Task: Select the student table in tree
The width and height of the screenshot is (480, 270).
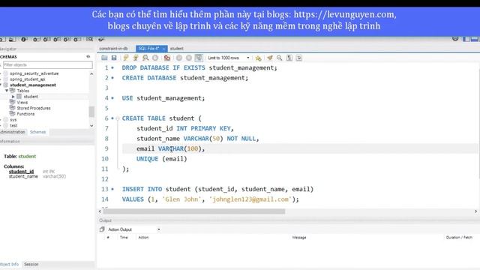Action: (x=31, y=97)
